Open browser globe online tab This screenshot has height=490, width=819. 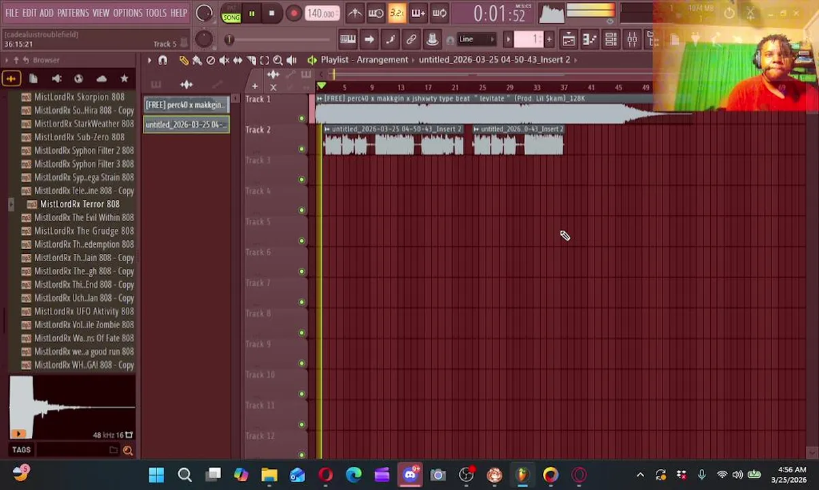point(79,79)
